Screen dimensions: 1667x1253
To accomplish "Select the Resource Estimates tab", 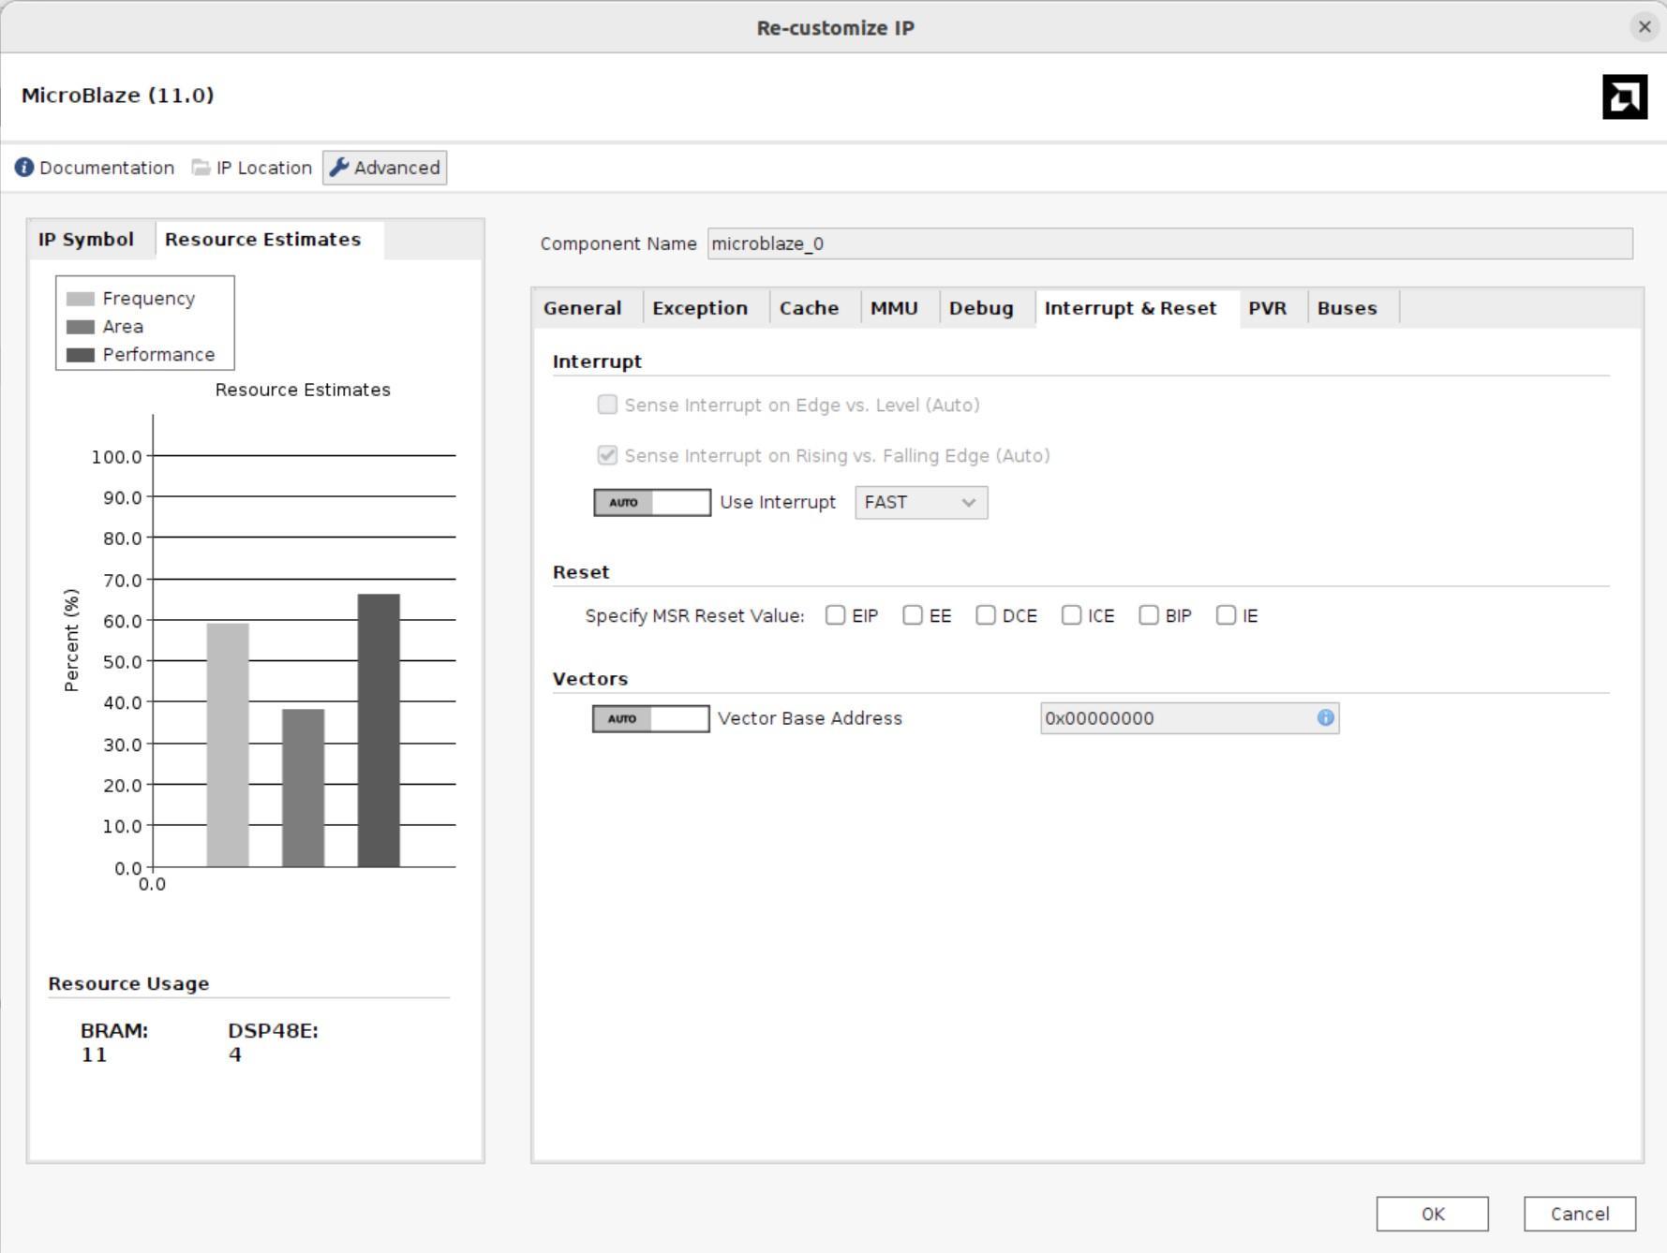I will [x=263, y=240].
